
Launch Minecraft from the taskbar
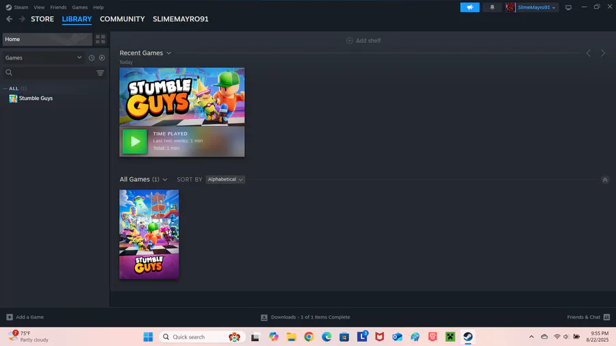(450, 336)
